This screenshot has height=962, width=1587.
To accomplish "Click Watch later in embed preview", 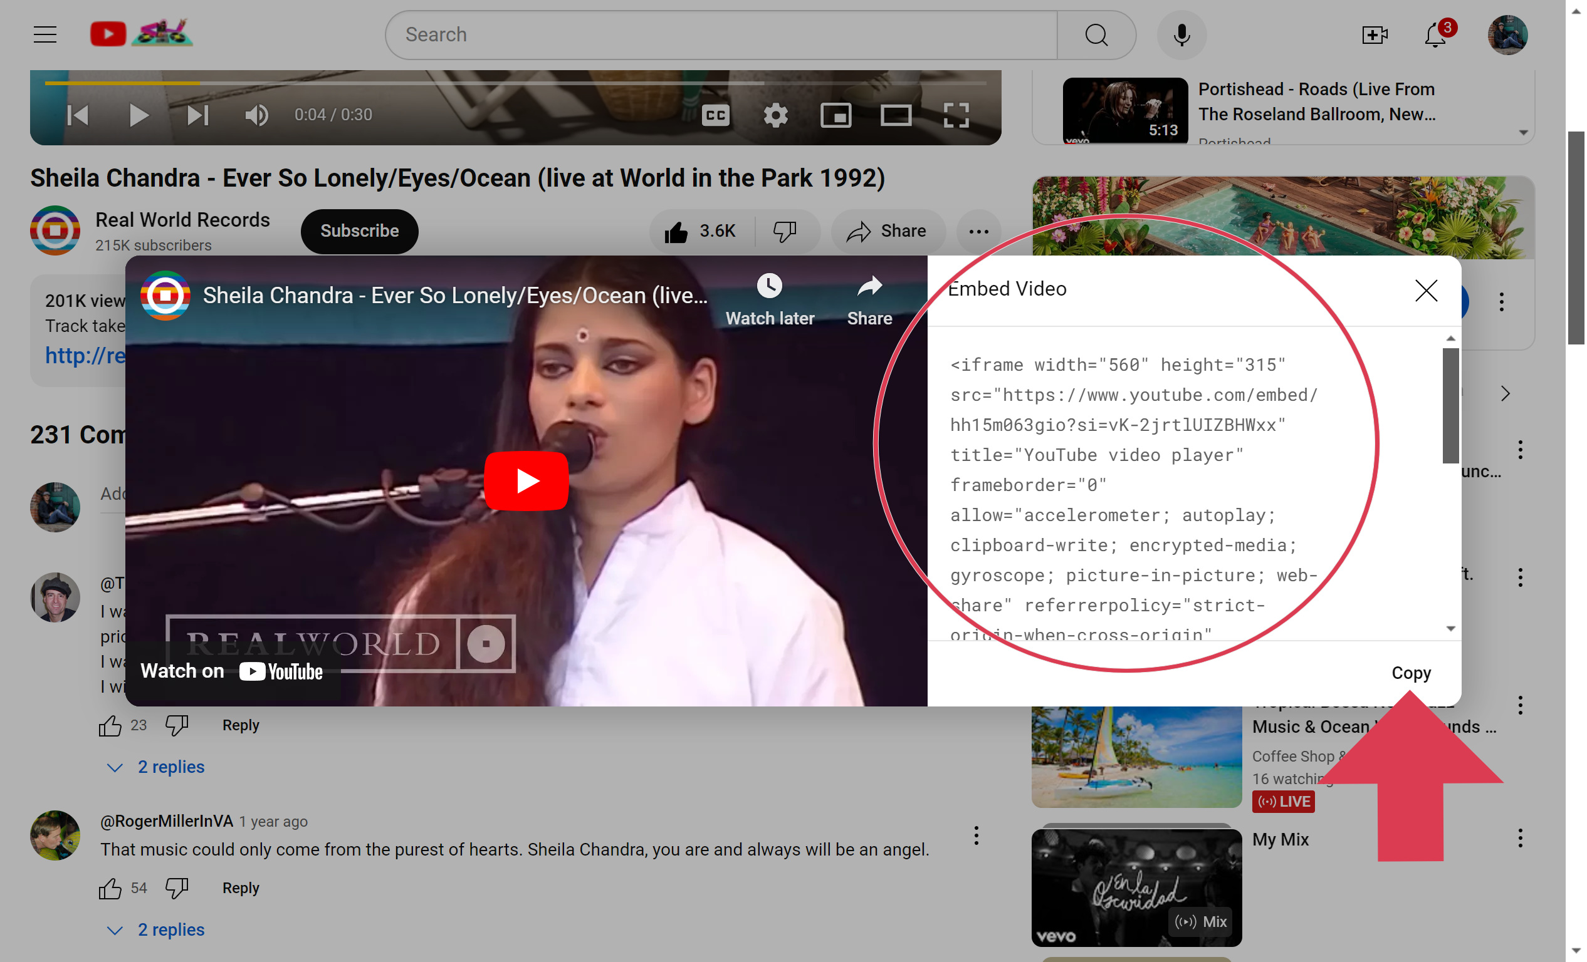I will (x=770, y=300).
